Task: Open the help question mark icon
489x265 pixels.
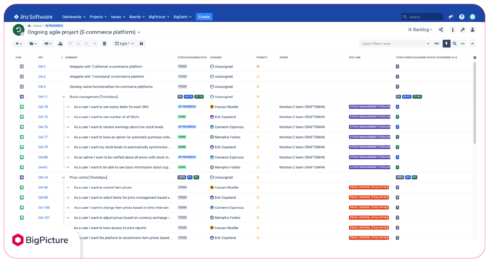Action: point(462,17)
